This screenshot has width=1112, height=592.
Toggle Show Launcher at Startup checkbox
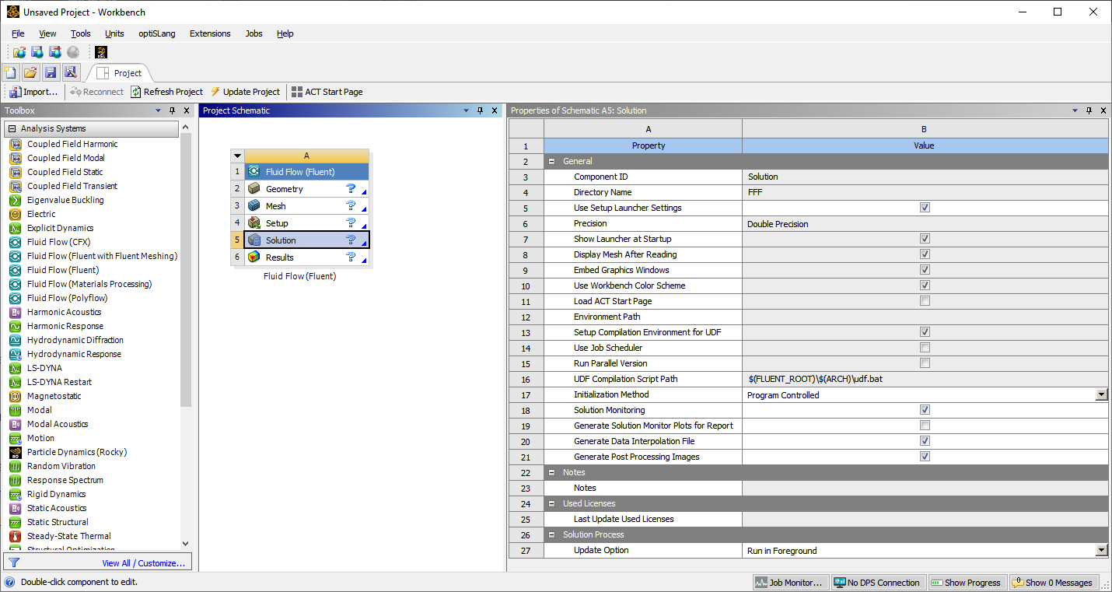(925, 239)
